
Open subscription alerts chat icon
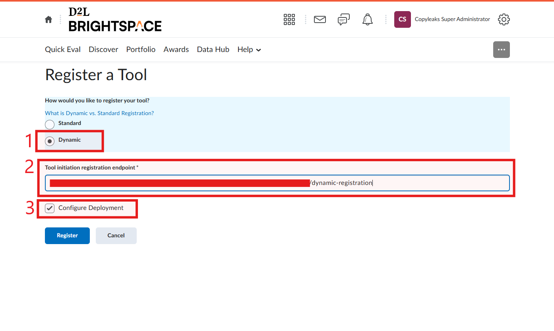tap(344, 19)
